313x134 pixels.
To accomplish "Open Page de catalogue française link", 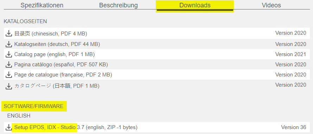I will tap(63, 75).
